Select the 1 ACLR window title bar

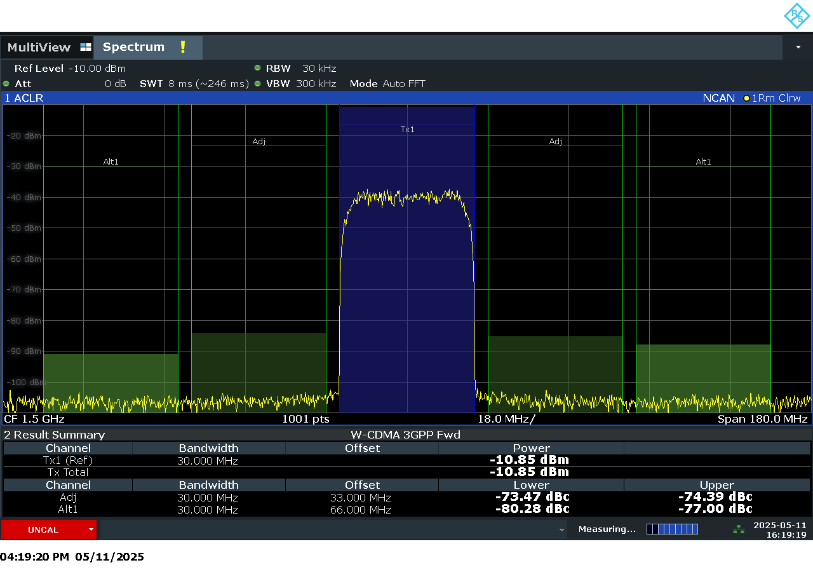click(406, 98)
